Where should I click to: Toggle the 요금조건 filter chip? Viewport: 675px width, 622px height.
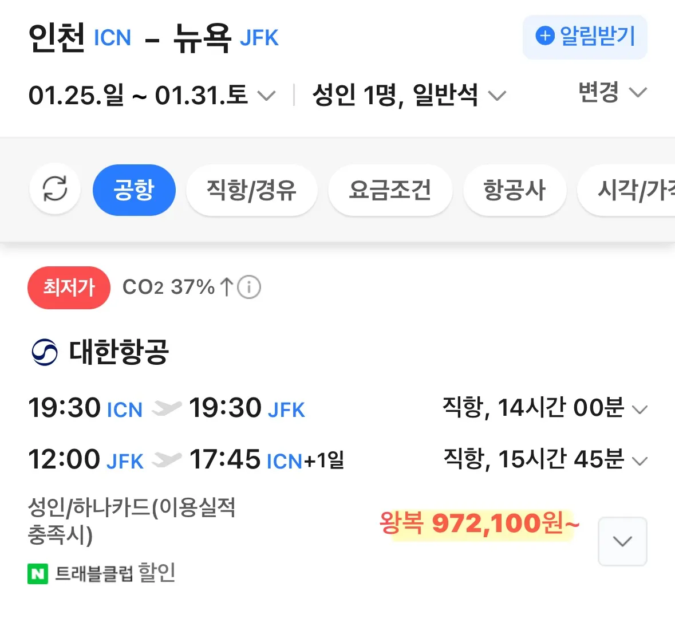pos(390,190)
